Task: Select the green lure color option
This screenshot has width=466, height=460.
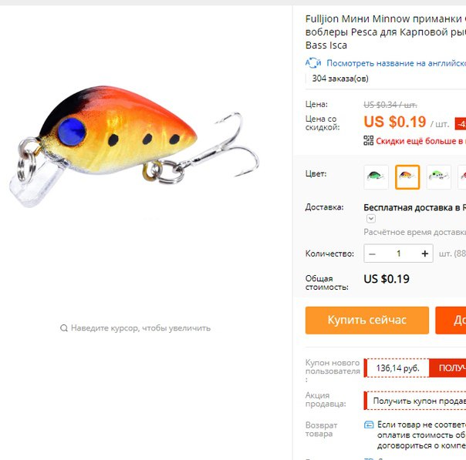Action: point(376,177)
